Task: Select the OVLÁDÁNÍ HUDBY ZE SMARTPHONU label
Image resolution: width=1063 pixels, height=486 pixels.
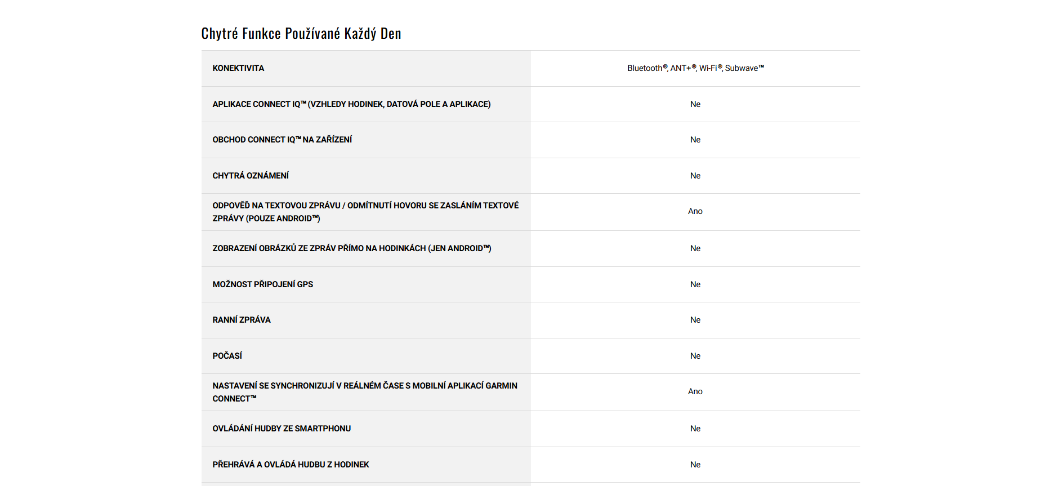Action: pos(282,429)
